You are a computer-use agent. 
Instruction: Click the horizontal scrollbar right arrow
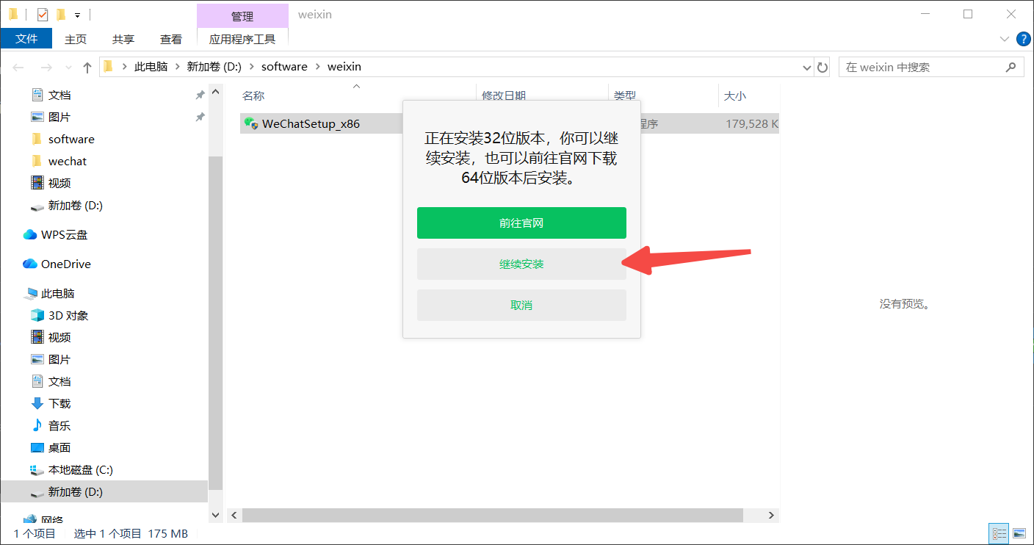pos(771,515)
